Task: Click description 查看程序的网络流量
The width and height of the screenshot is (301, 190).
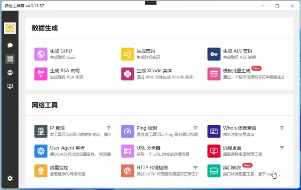Action: (x=68, y=174)
